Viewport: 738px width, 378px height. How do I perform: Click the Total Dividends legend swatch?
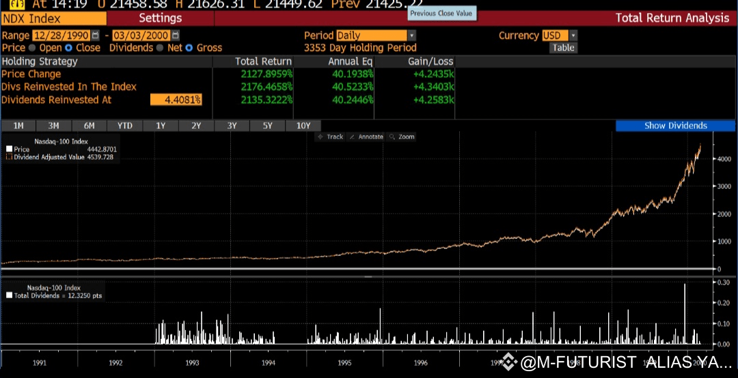pyautogui.click(x=10, y=295)
